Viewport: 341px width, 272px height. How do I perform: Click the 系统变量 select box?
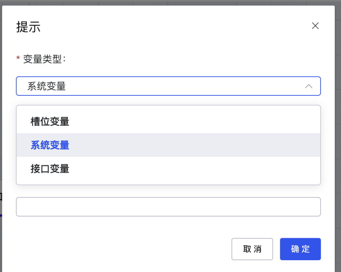(x=168, y=86)
